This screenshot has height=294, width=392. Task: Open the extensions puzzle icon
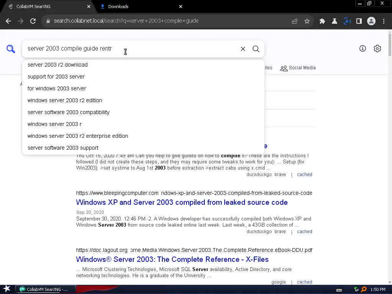[x=322, y=21]
